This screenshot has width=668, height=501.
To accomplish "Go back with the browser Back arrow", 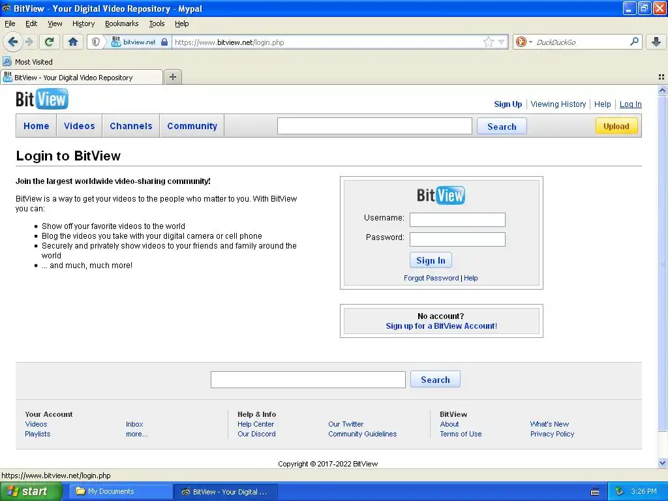I will coord(12,42).
